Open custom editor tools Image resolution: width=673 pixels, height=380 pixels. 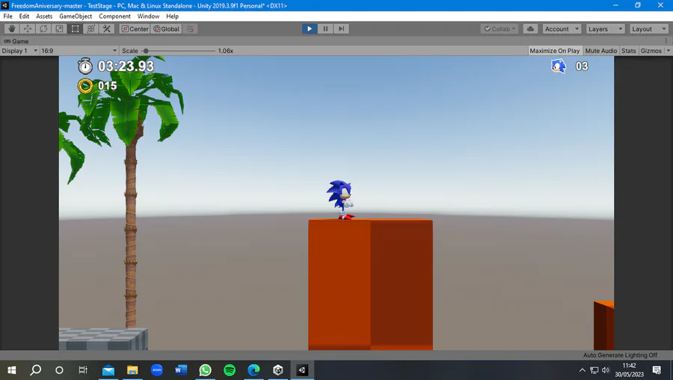point(107,28)
